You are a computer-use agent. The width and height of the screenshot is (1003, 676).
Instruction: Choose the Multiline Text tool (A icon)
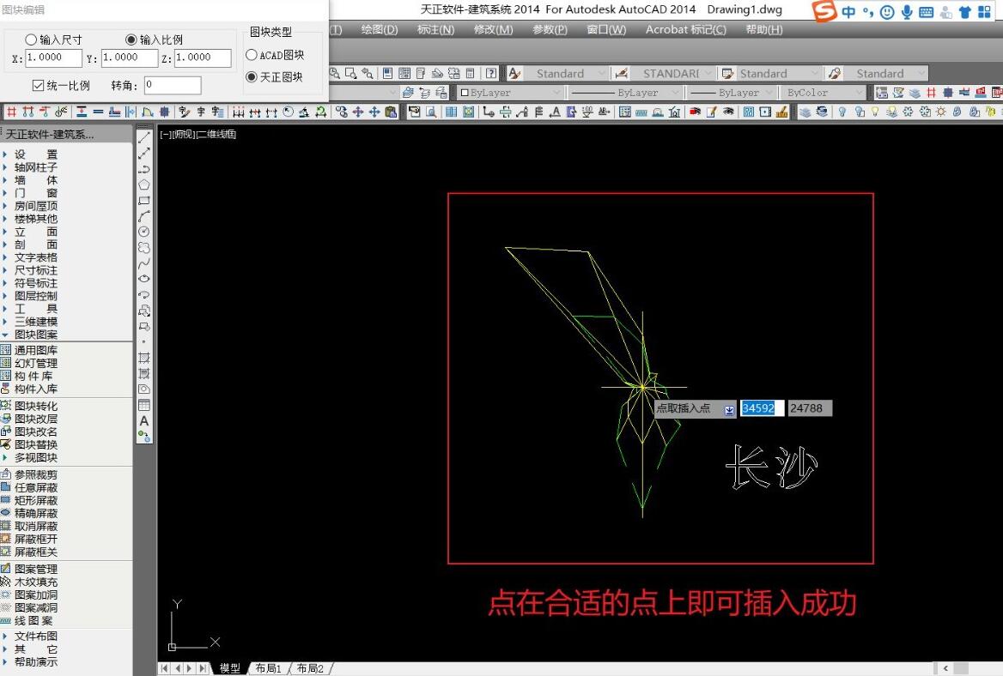click(144, 421)
